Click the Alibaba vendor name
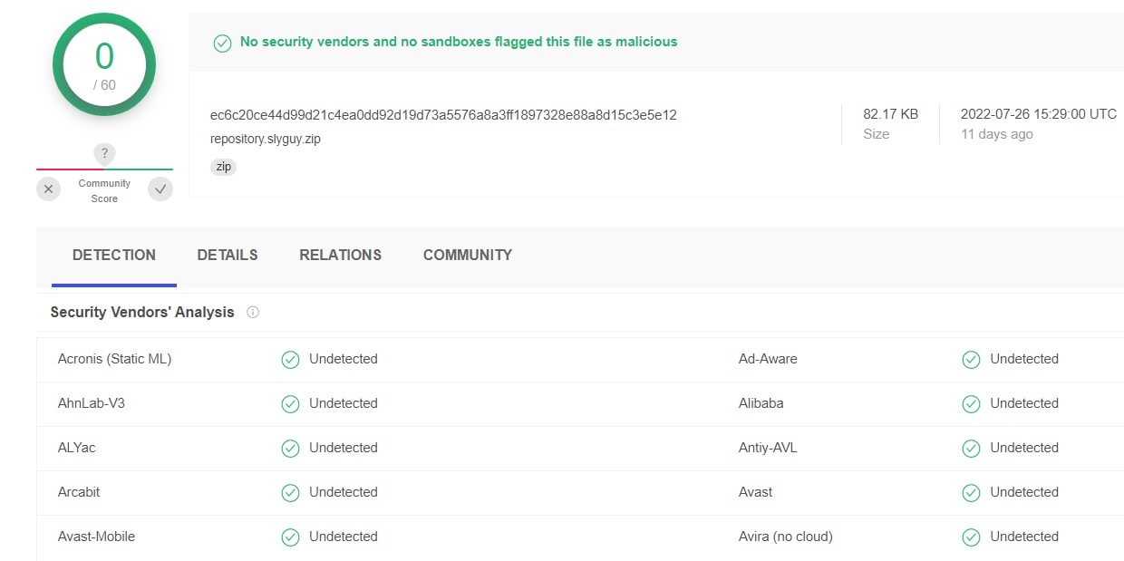 761,403
